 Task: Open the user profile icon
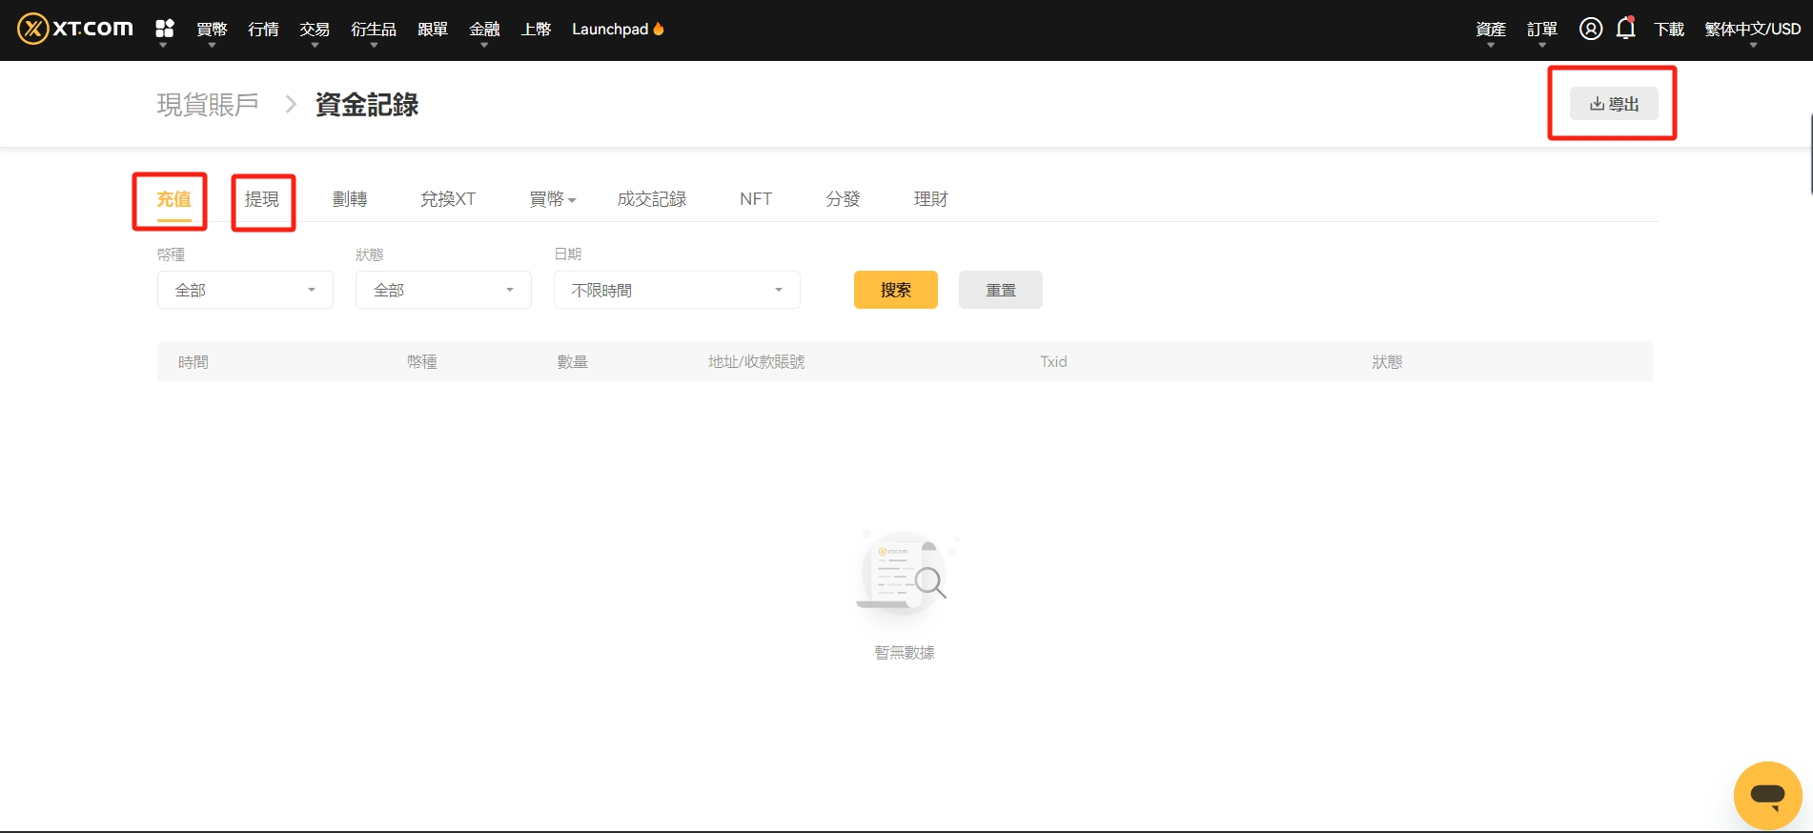(1591, 29)
